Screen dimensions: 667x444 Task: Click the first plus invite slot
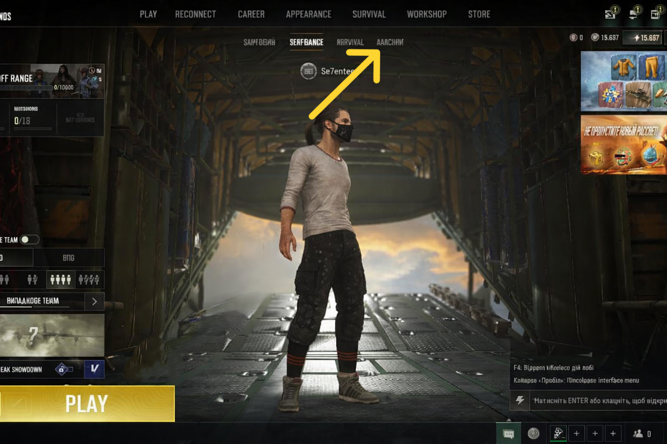point(576,433)
